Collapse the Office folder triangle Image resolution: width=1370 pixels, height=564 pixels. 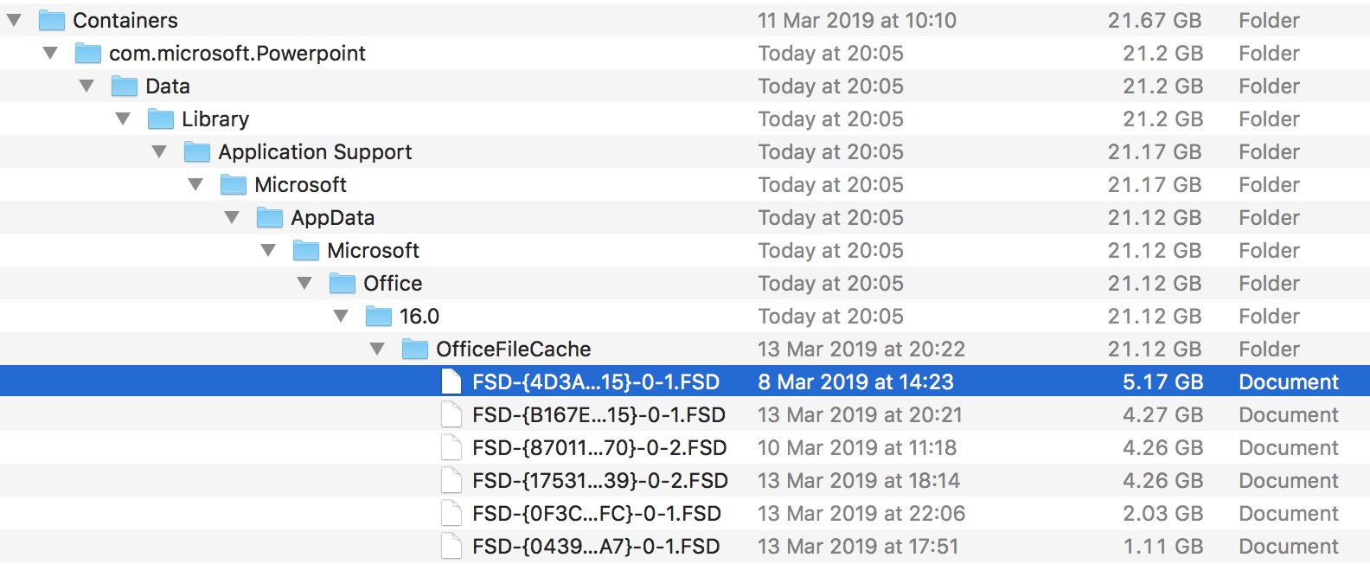click(x=304, y=283)
